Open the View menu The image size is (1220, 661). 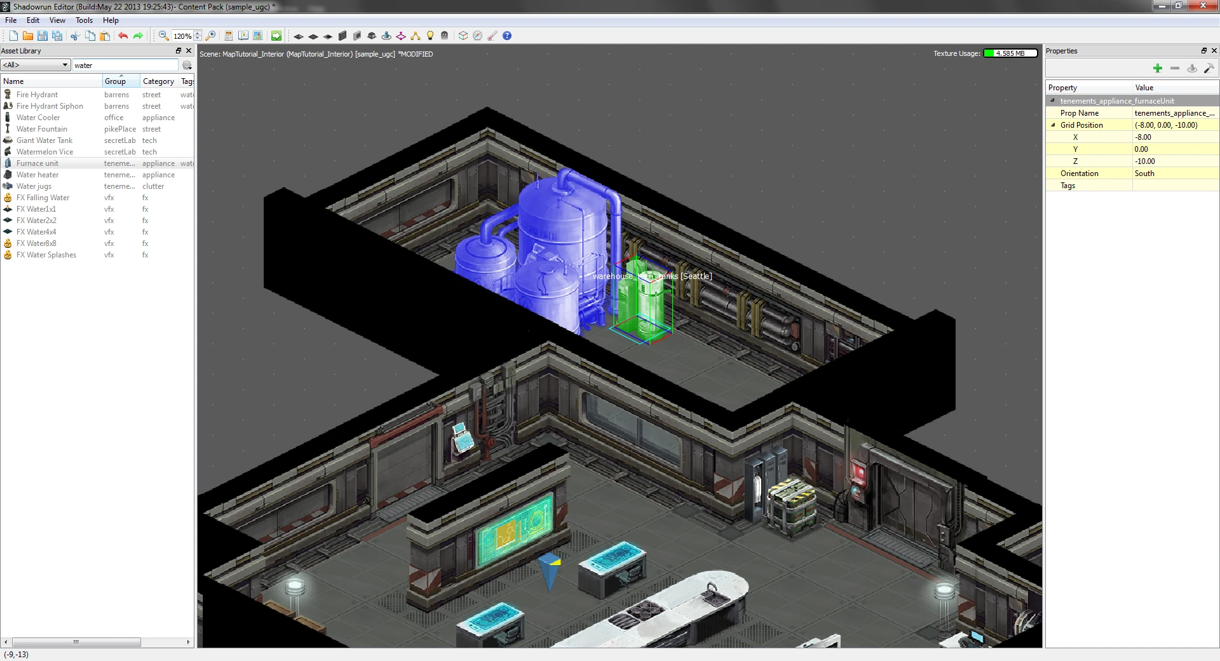(x=57, y=20)
